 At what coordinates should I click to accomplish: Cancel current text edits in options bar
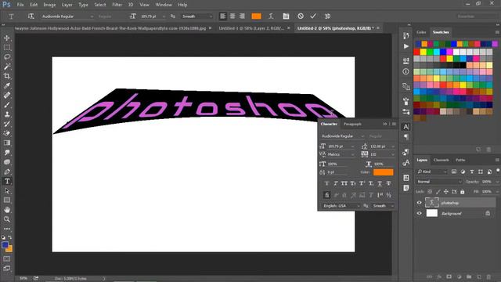(301, 16)
